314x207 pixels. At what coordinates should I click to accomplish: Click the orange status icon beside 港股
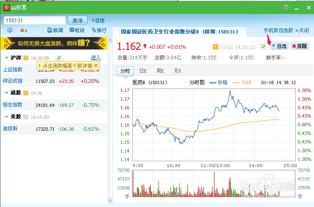click(x=26, y=93)
